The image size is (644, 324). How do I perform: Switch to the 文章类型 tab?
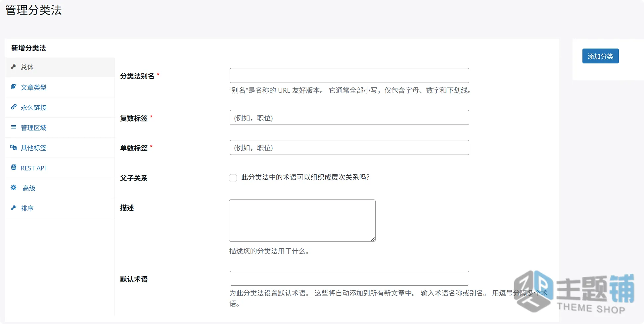(60, 87)
